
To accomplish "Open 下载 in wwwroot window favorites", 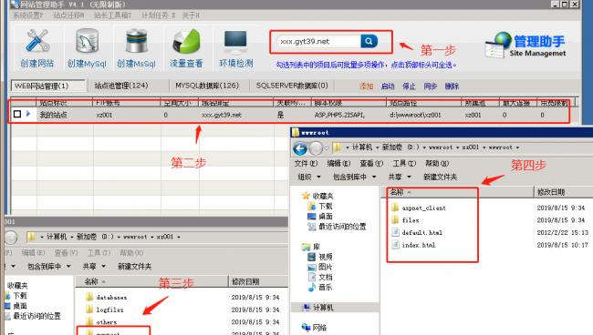I will point(320,206).
